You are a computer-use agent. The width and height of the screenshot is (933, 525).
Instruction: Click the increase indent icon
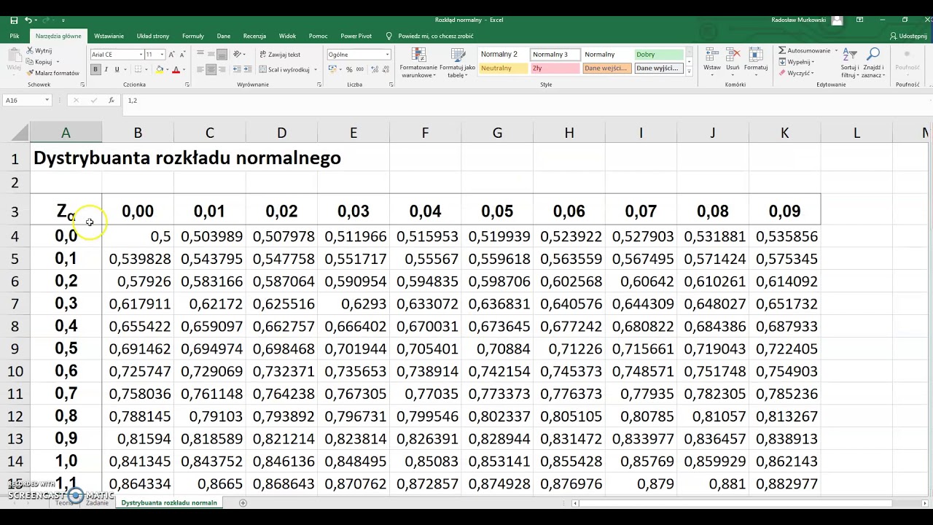coord(247,69)
